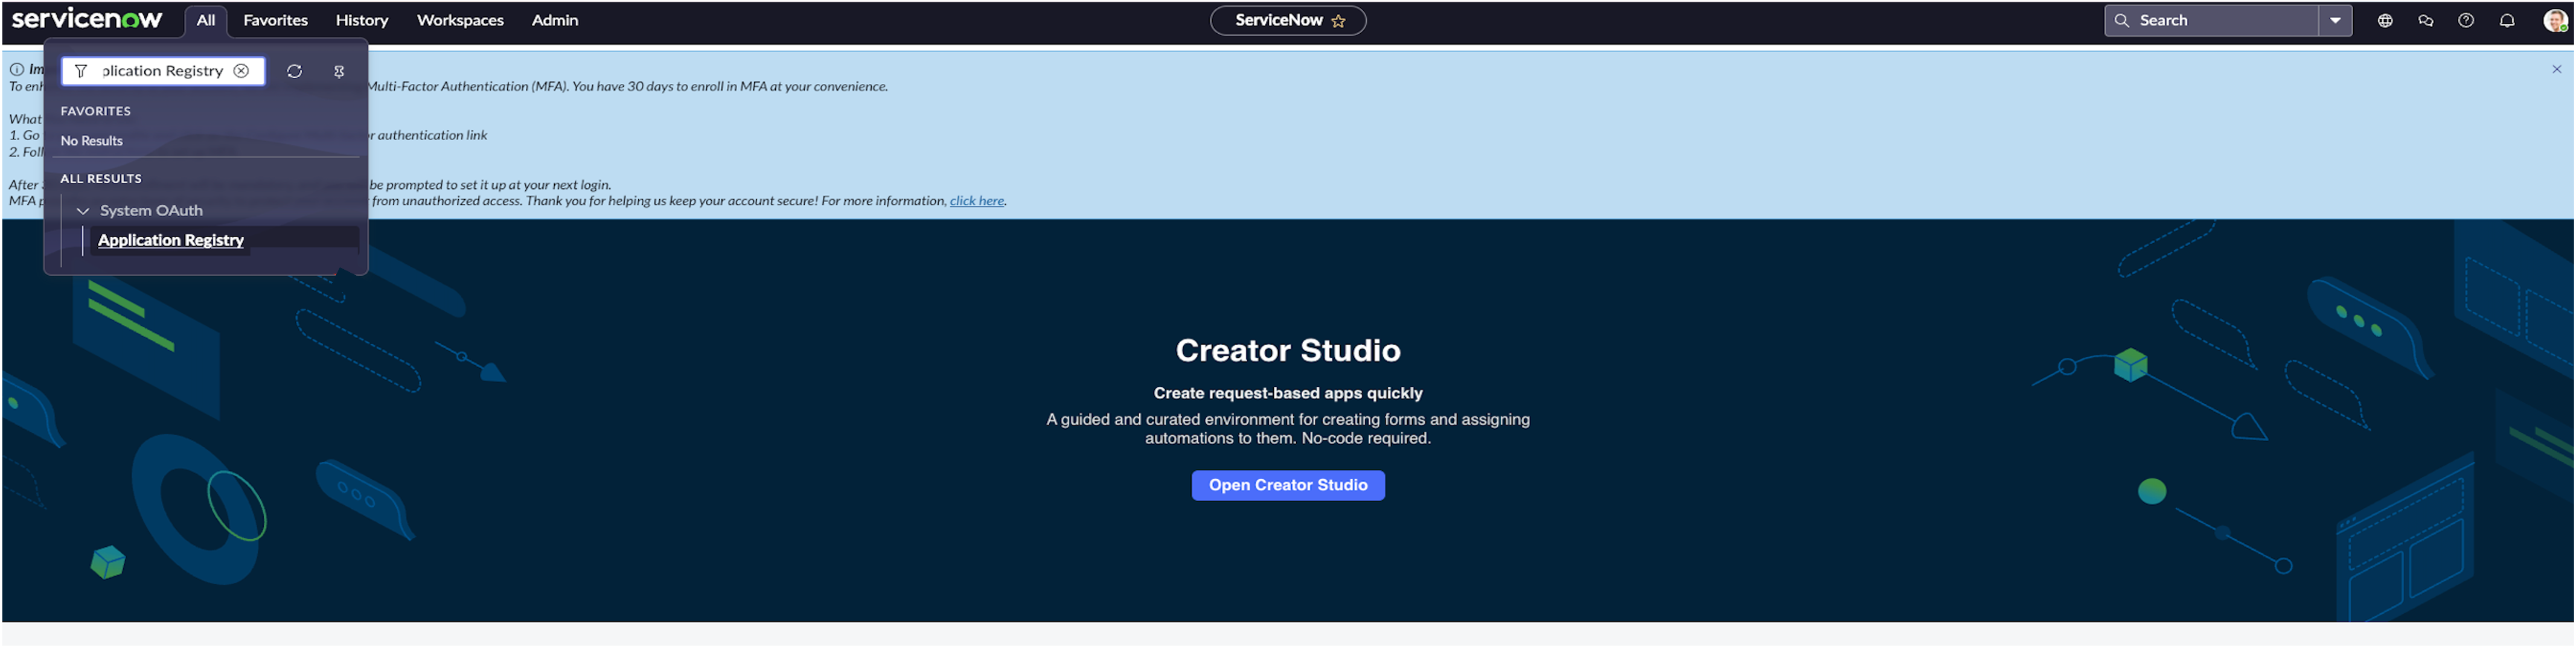Click the filter navigator input box

[x=163, y=71]
